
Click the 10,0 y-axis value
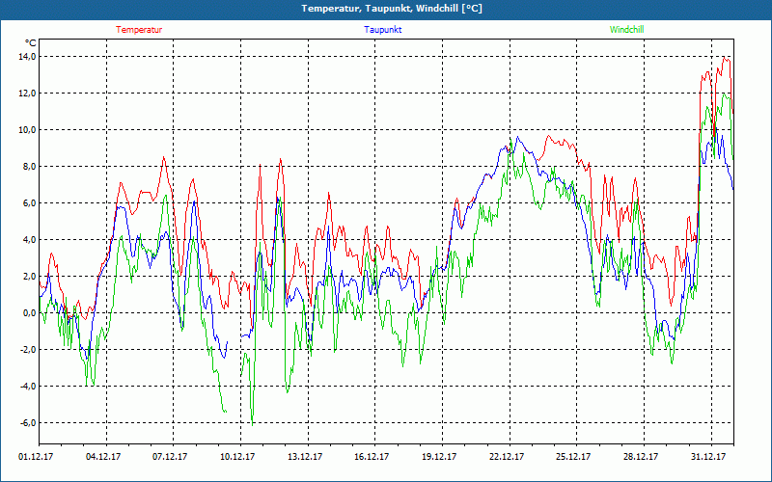pyautogui.click(x=28, y=130)
